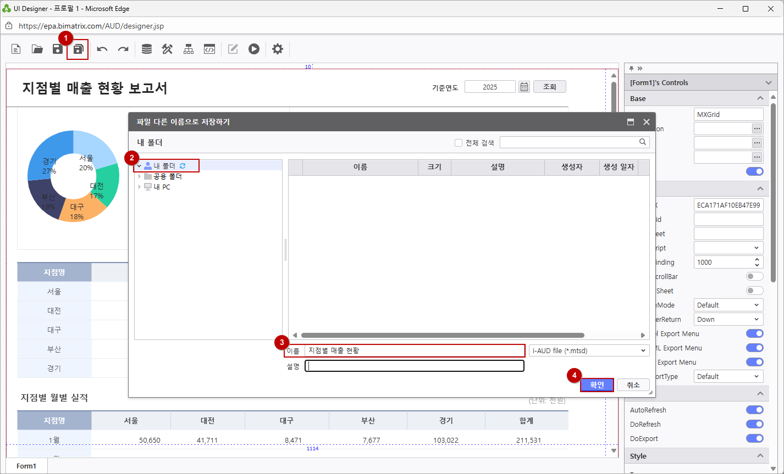
Task: Select the Form1 tab
Action: [x=26, y=466]
